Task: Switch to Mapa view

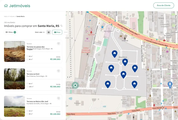Action: pos(57,32)
